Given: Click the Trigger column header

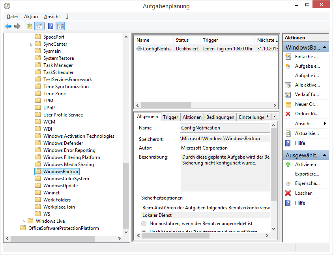Looking at the screenshot, I should click(x=227, y=40).
